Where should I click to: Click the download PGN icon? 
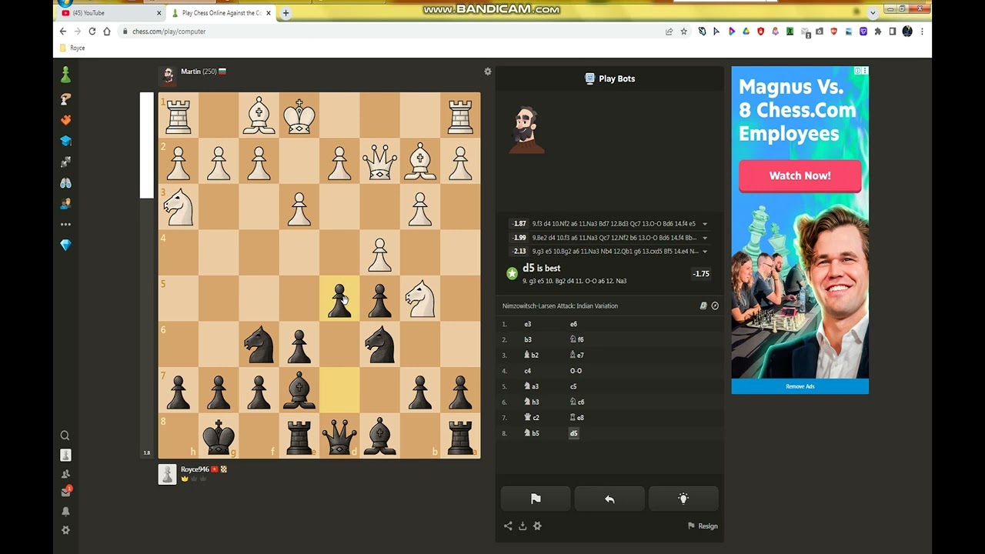click(x=523, y=526)
